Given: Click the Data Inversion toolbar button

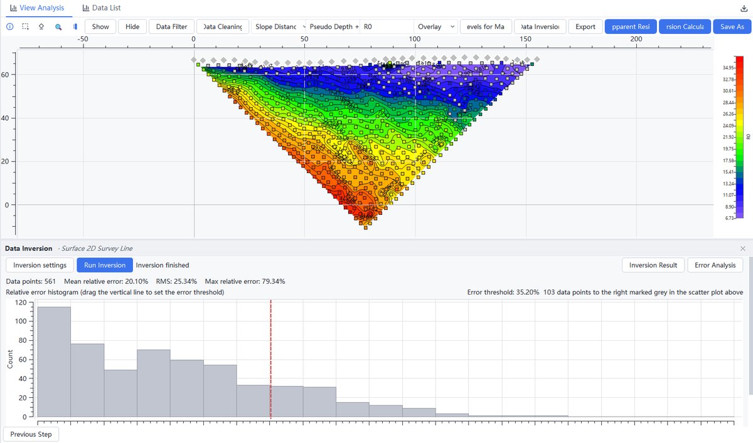Looking at the screenshot, I should tap(540, 27).
